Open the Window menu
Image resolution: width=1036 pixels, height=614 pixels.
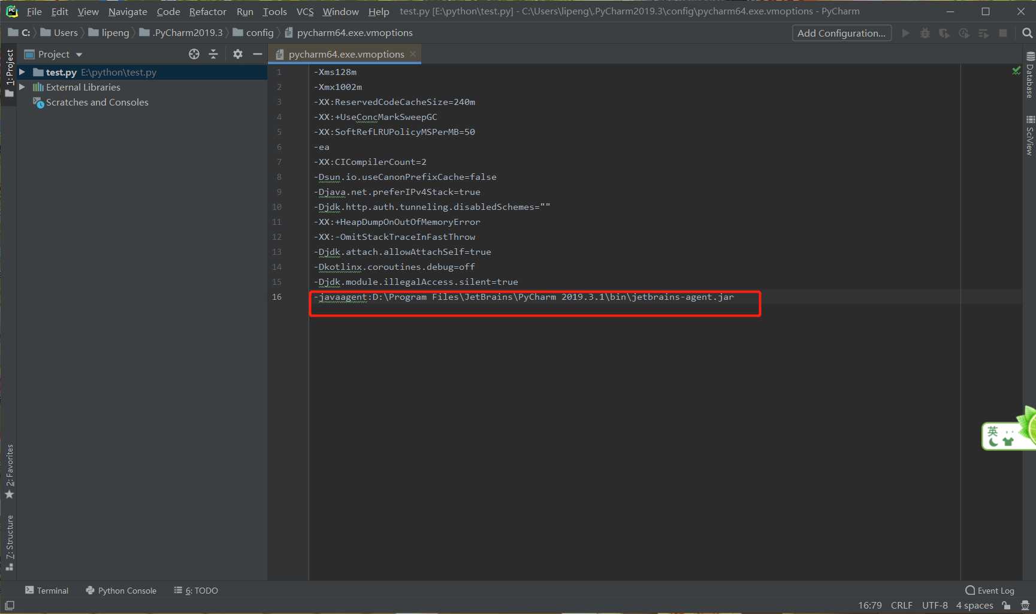click(x=340, y=11)
